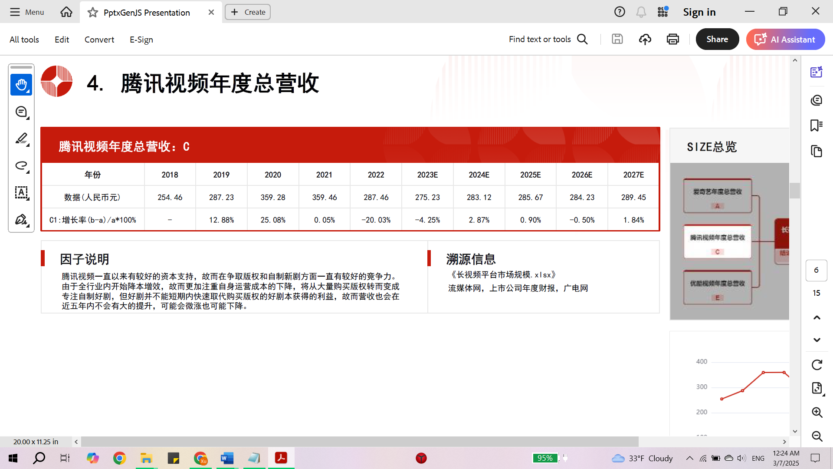Select the Add text box tool
This screenshot has width=833, height=469.
[x=21, y=192]
